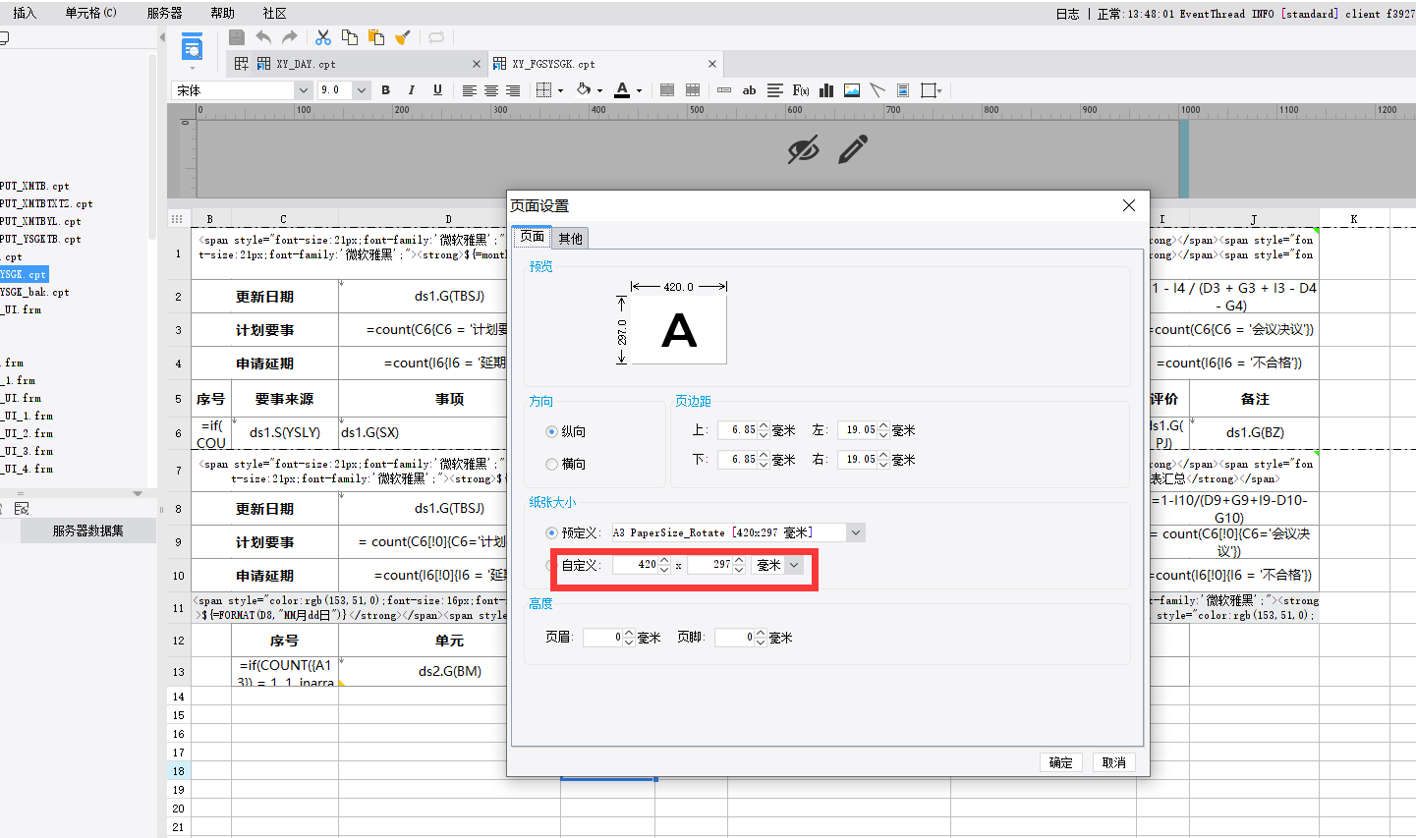
Task: Click the paste clipboard icon
Action: tap(376, 37)
